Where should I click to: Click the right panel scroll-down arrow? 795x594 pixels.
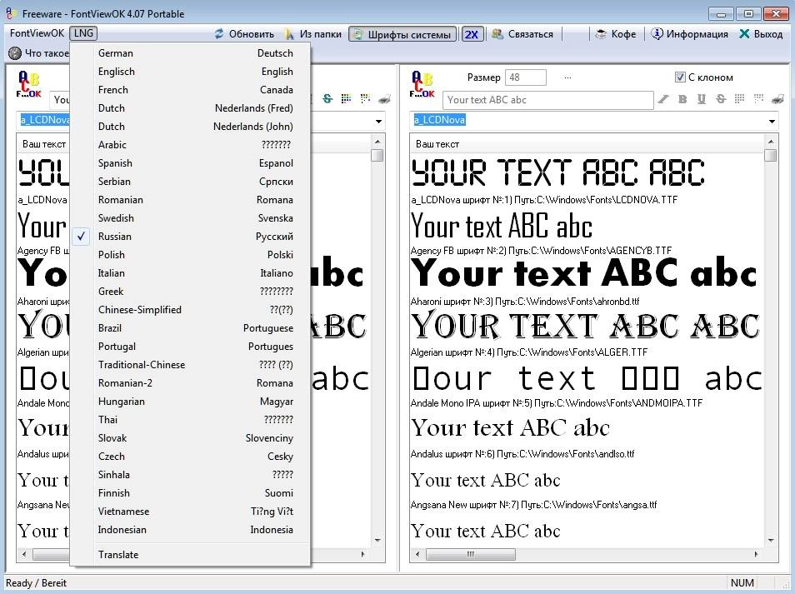pos(771,541)
